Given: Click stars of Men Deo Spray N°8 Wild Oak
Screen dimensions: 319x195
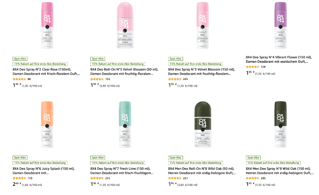Looking at the screenshot, I should pos(253,178).
